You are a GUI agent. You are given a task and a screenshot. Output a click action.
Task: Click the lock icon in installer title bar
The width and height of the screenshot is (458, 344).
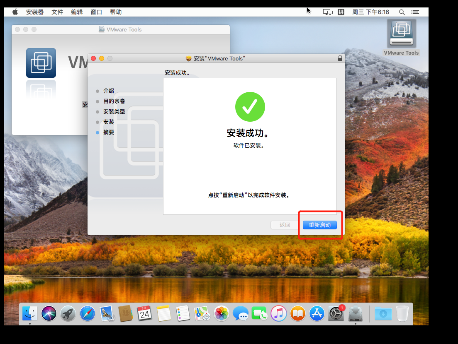(340, 58)
